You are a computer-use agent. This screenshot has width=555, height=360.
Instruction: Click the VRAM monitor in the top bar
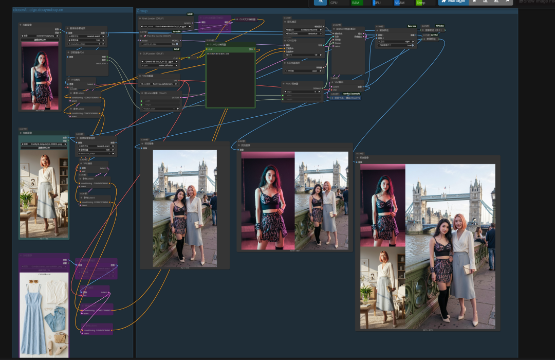[x=403, y=3]
